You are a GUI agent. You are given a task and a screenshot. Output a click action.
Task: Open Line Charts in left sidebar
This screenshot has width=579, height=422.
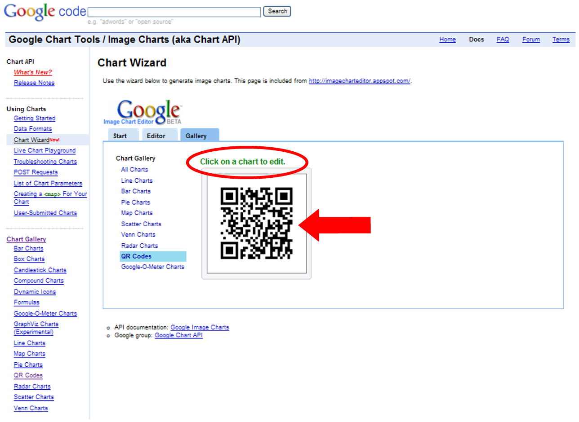(30, 343)
